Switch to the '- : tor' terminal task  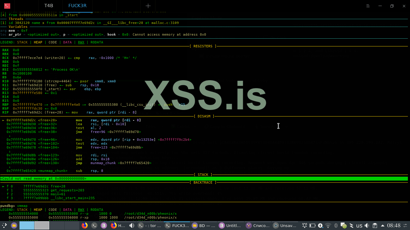tap(151, 226)
